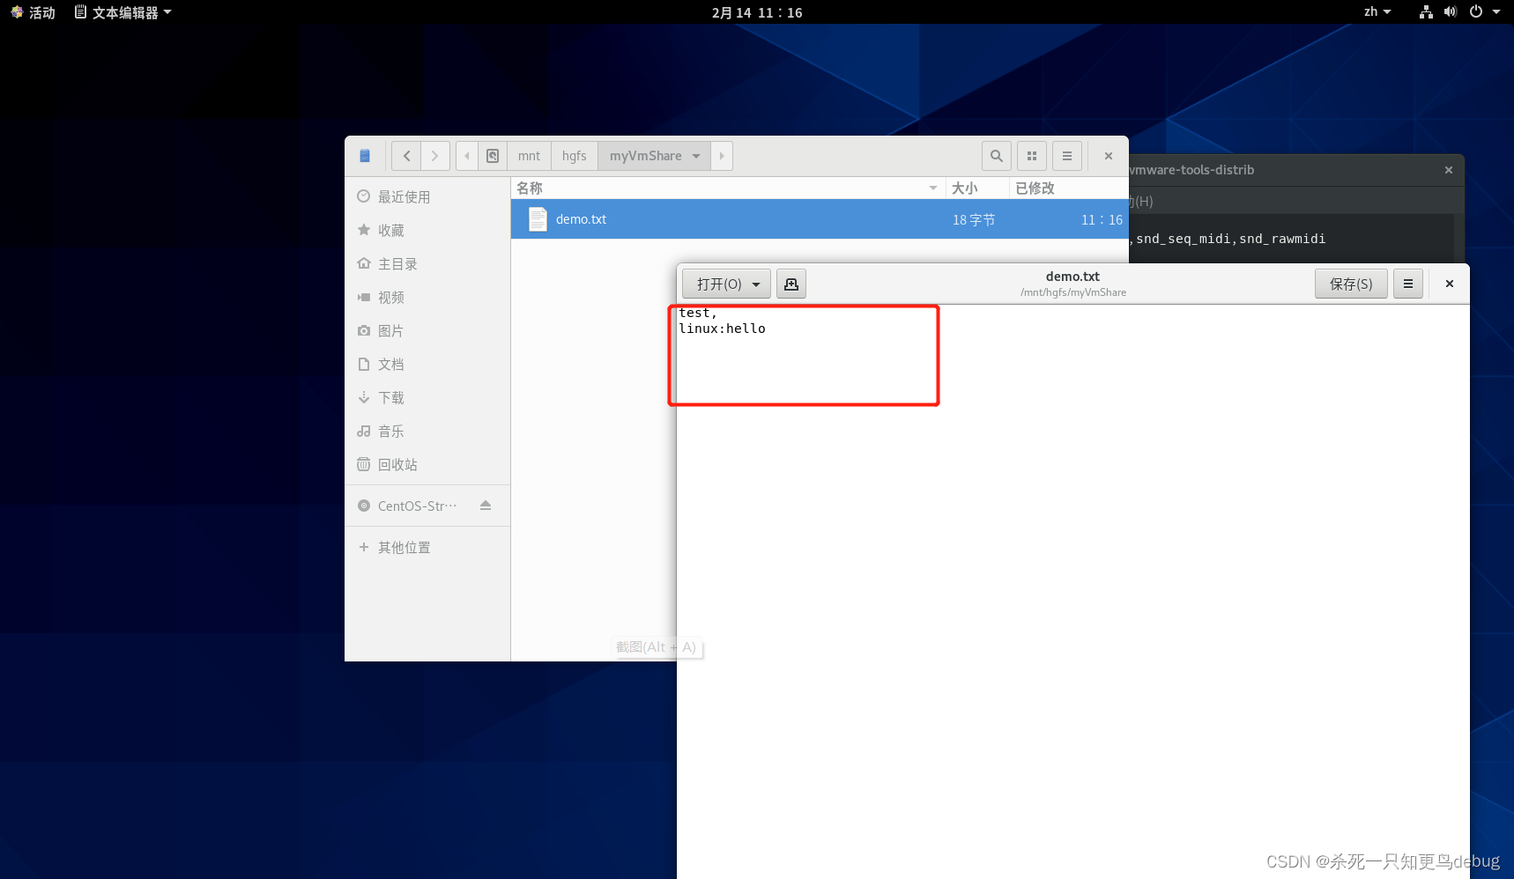Sort files by Modified column (已修改)
The width and height of the screenshot is (1514, 879).
click(1069, 188)
